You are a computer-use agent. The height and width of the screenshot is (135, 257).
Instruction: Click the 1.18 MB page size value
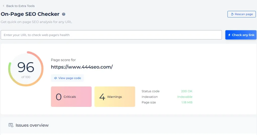(187, 102)
